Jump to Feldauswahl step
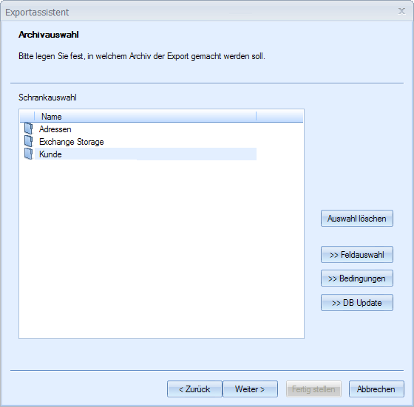 pos(357,255)
